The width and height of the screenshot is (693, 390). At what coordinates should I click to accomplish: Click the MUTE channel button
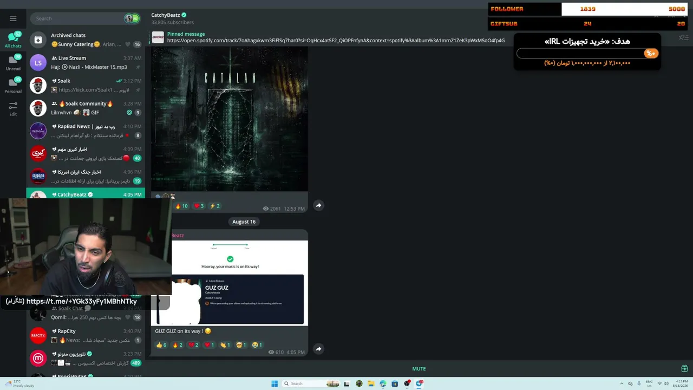pyautogui.click(x=419, y=369)
